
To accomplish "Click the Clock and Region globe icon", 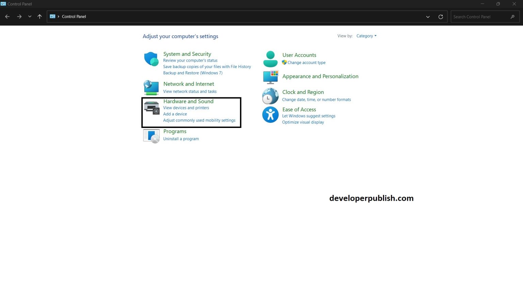I will [270, 96].
